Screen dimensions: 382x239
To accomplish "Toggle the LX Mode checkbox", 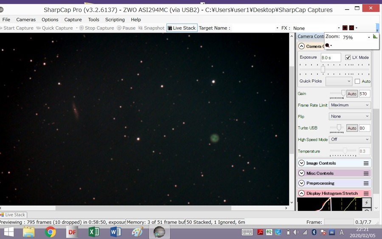I will point(348,57).
